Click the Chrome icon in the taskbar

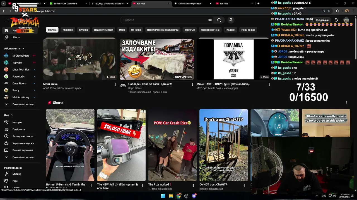click(x=178, y=196)
